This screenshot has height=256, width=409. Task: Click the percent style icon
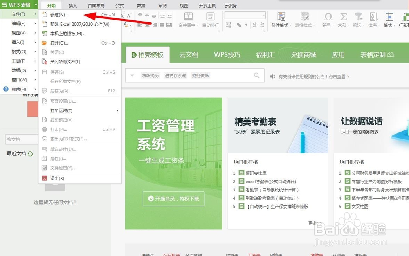tap(239, 25)
